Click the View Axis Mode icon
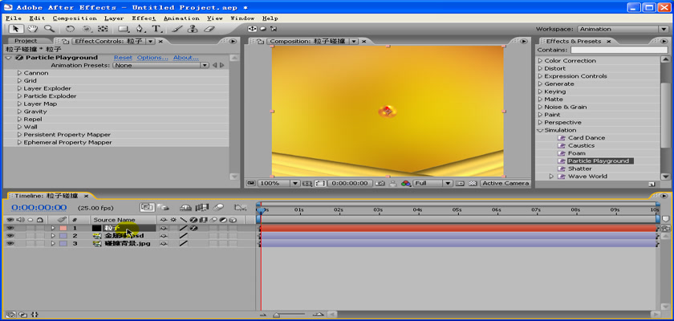Screen dimensions: 674x321 274,29
